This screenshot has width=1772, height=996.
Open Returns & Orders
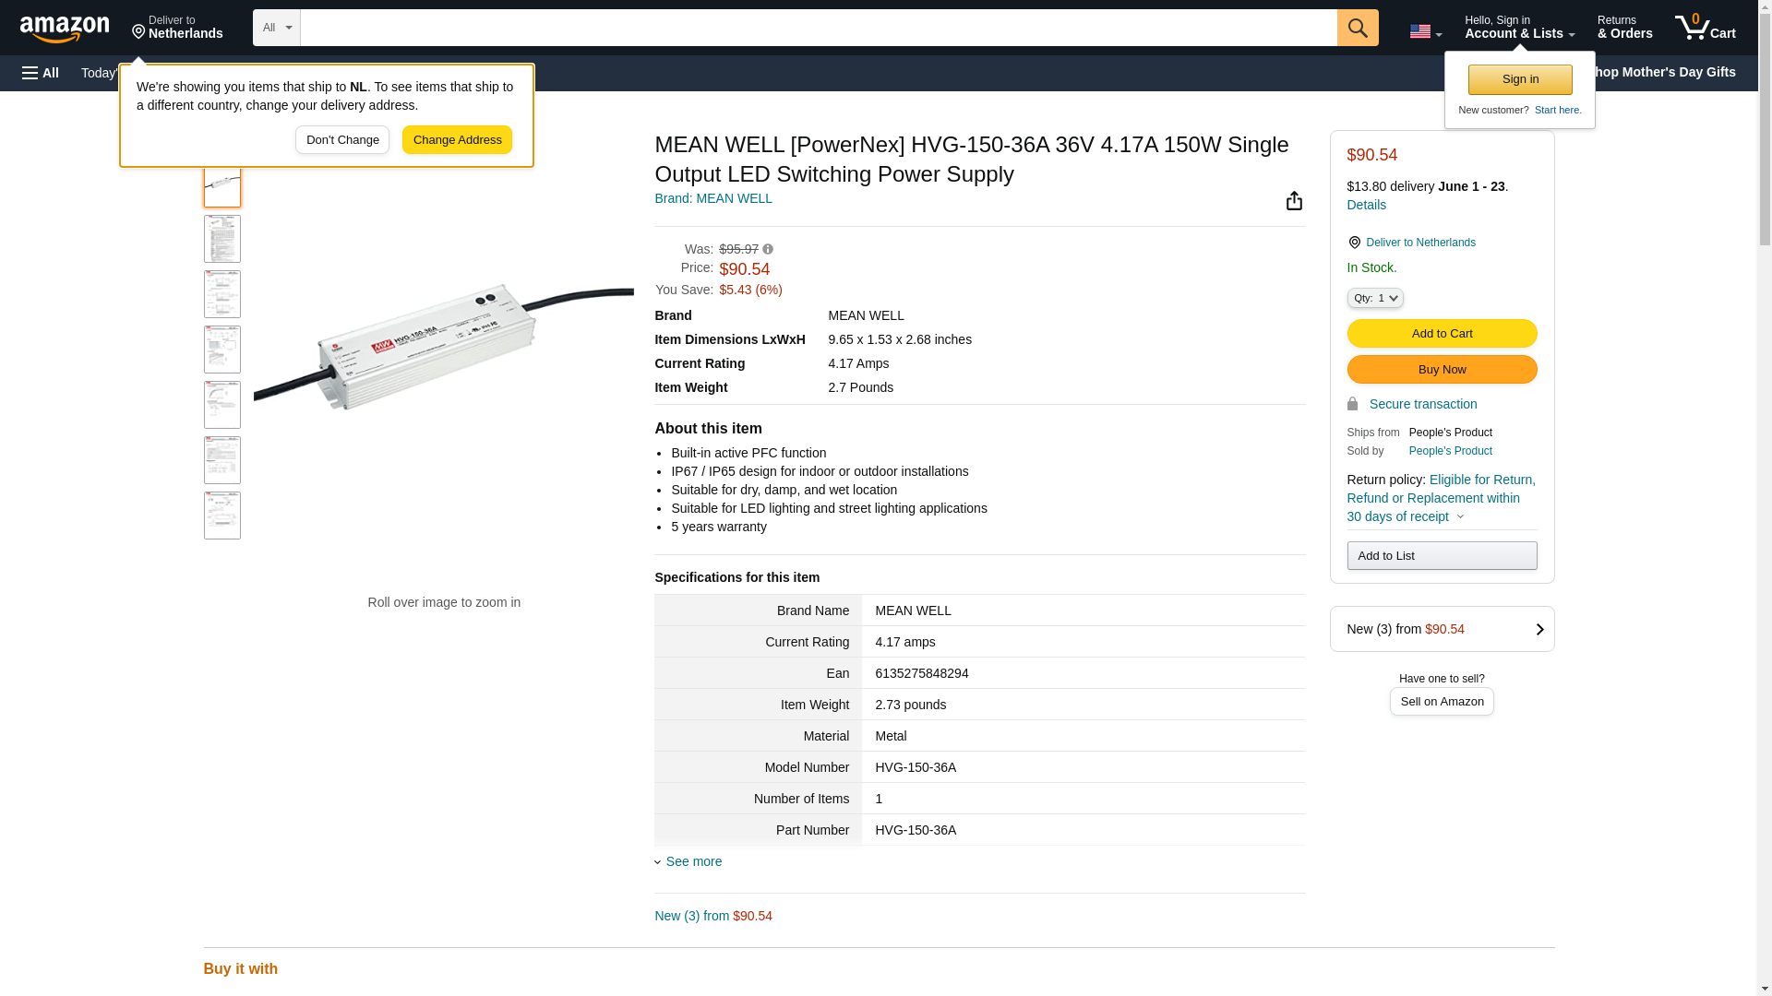click(x=1624, y=28)
